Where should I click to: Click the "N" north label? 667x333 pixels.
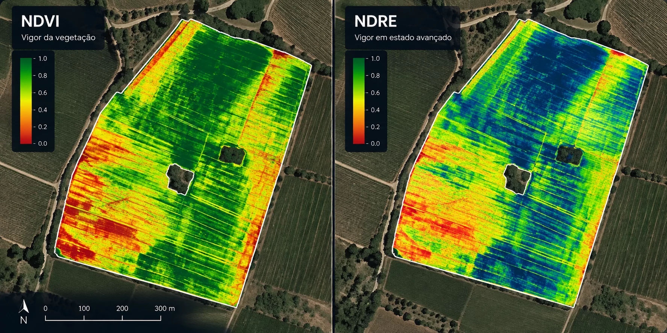(24, 320)
